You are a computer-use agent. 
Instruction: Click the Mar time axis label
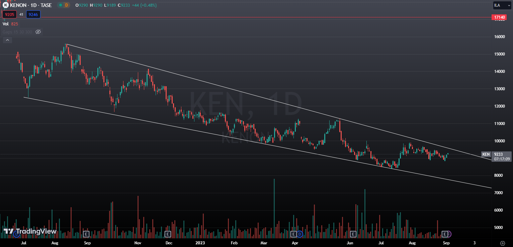(x=264, y=243)
